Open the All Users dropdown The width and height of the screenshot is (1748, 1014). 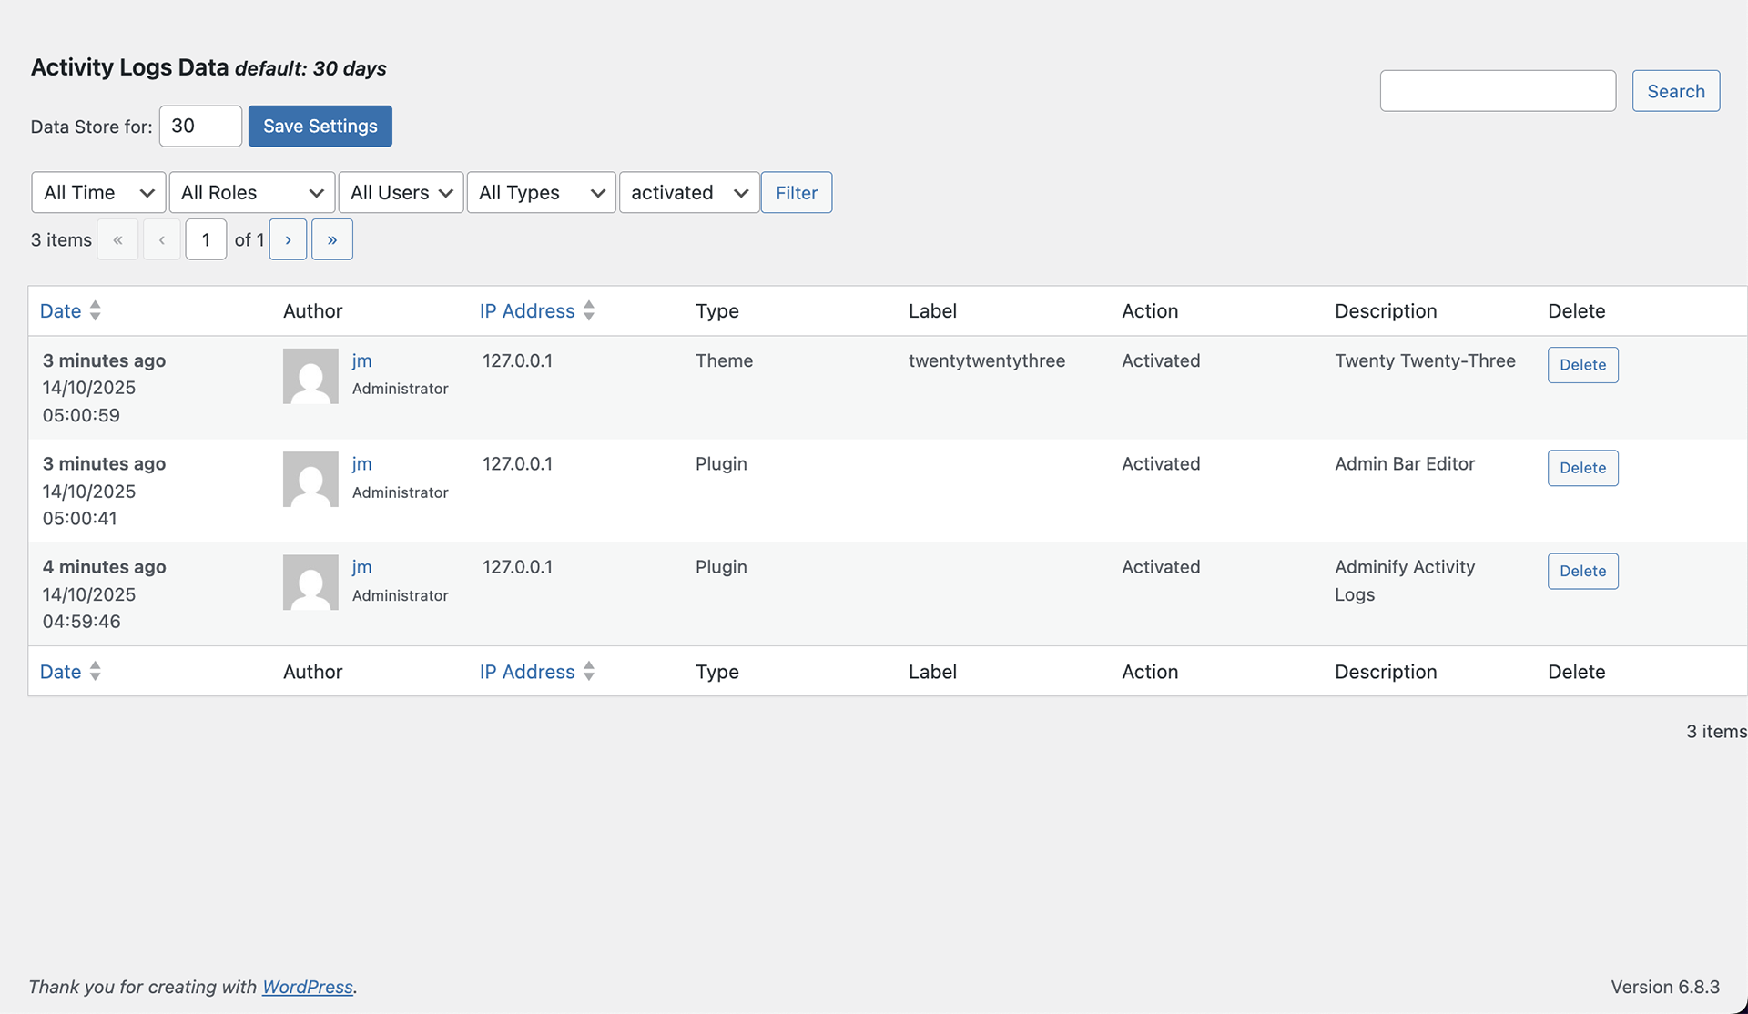[401, 192]
